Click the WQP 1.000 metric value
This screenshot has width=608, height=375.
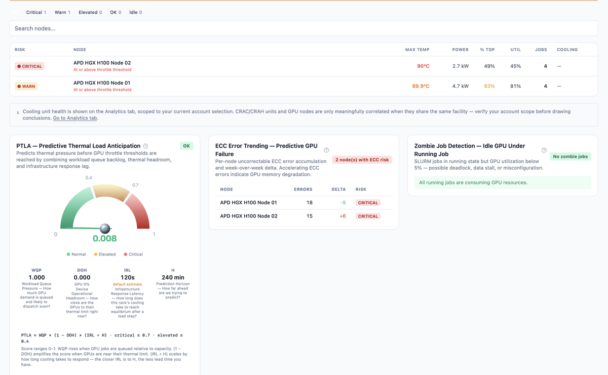[36, 278]
